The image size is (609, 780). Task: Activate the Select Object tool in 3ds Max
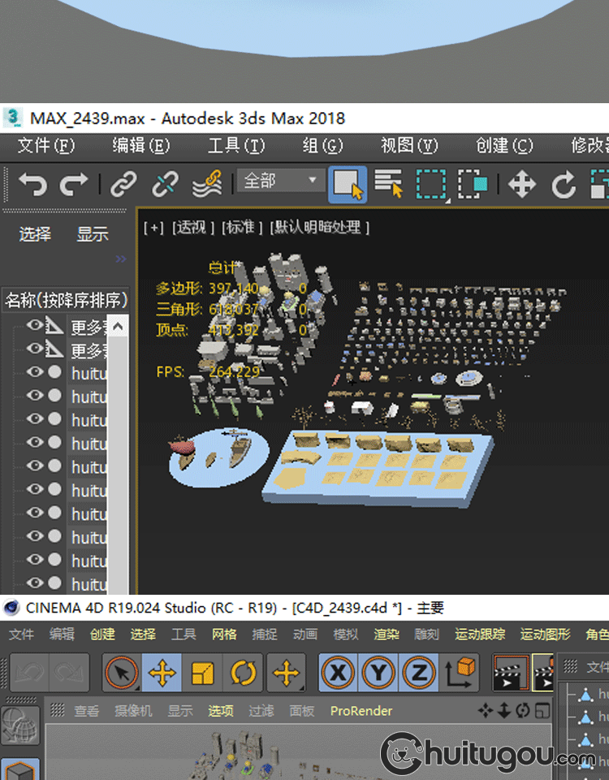pos(348,184)
